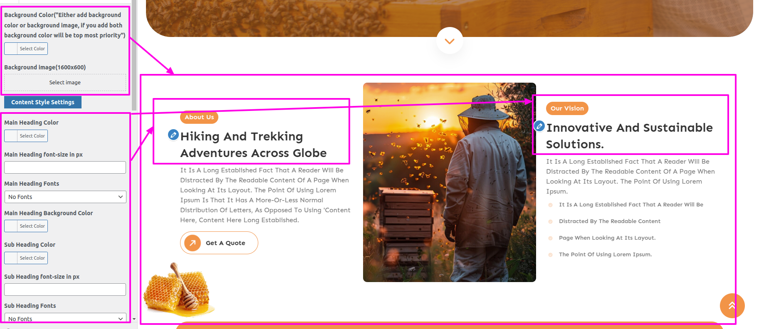Open the Content Style Settings tab
Screen dimensions: 759x329
pos(43,102)
